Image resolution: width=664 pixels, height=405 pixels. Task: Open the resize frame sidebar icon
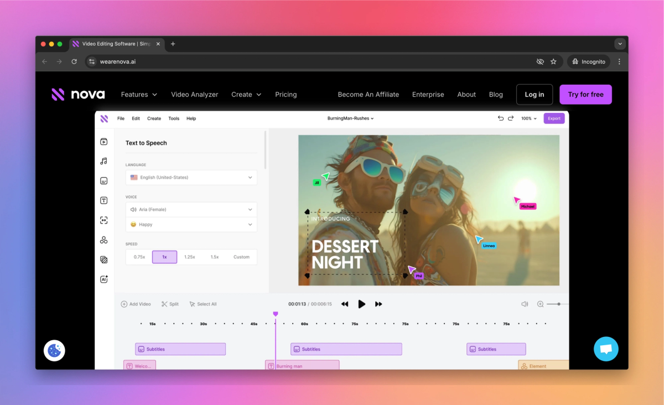pos(103,220)
